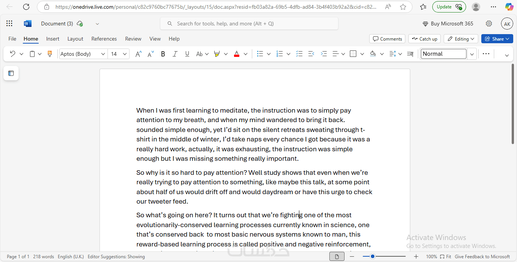Expand the document title chevron

coord(97,24)
